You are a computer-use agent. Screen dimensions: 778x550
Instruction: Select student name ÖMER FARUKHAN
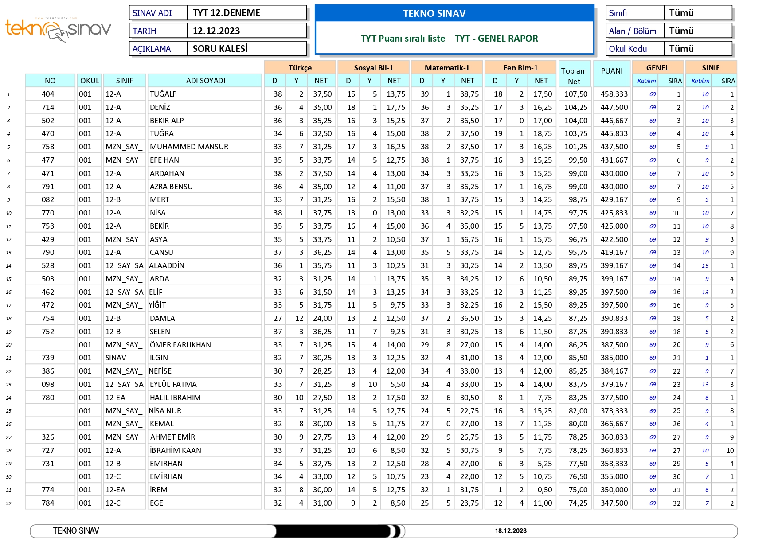pyautogui.click(x=180, y=345)
